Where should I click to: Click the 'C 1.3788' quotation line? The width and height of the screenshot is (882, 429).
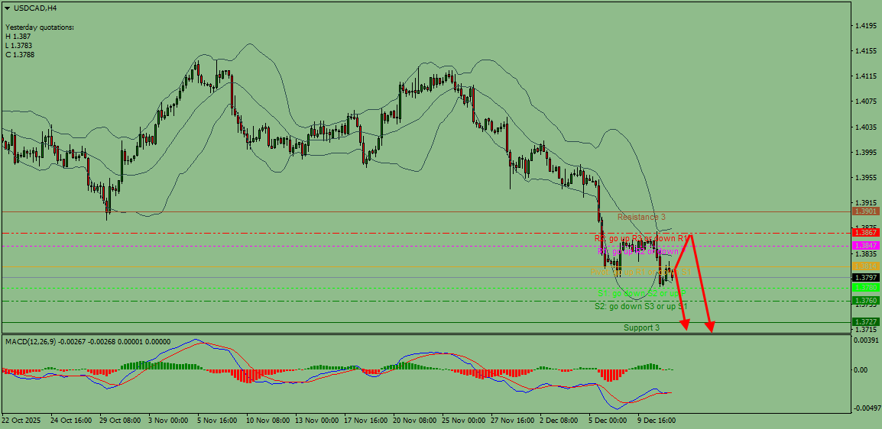20,54
